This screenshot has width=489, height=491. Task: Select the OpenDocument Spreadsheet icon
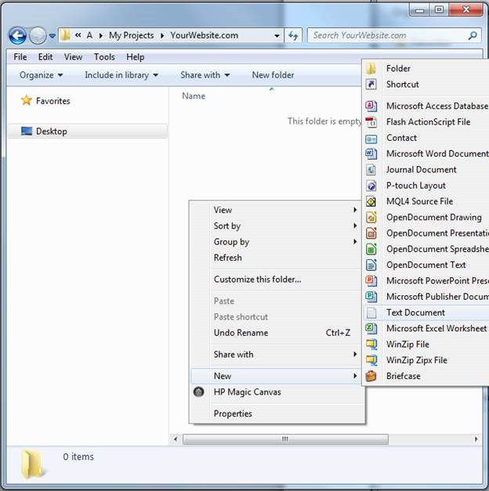coord(371,249)
